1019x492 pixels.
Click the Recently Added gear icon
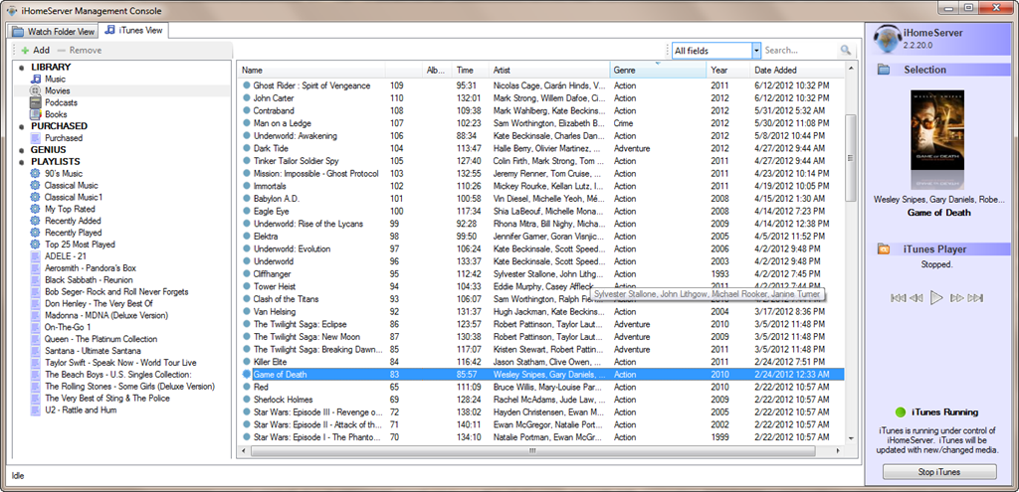click(x=36, y=221)
